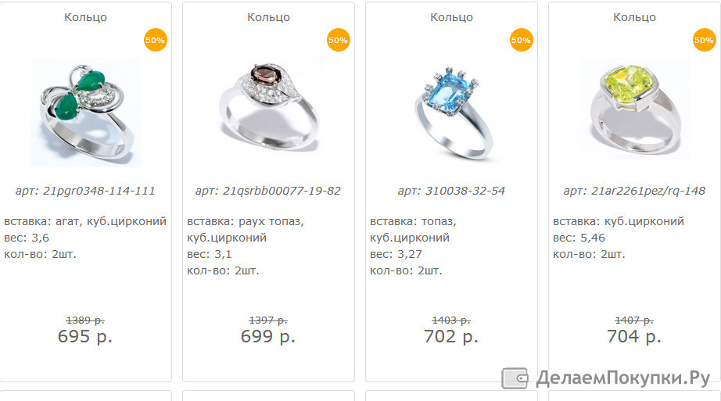Click the Кольцо title of the fourth product
Screen dimensions: 721x401
(634, 17)
